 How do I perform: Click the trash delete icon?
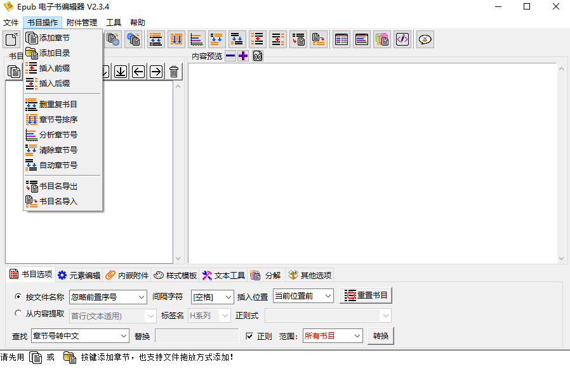[x=174, y=72]
